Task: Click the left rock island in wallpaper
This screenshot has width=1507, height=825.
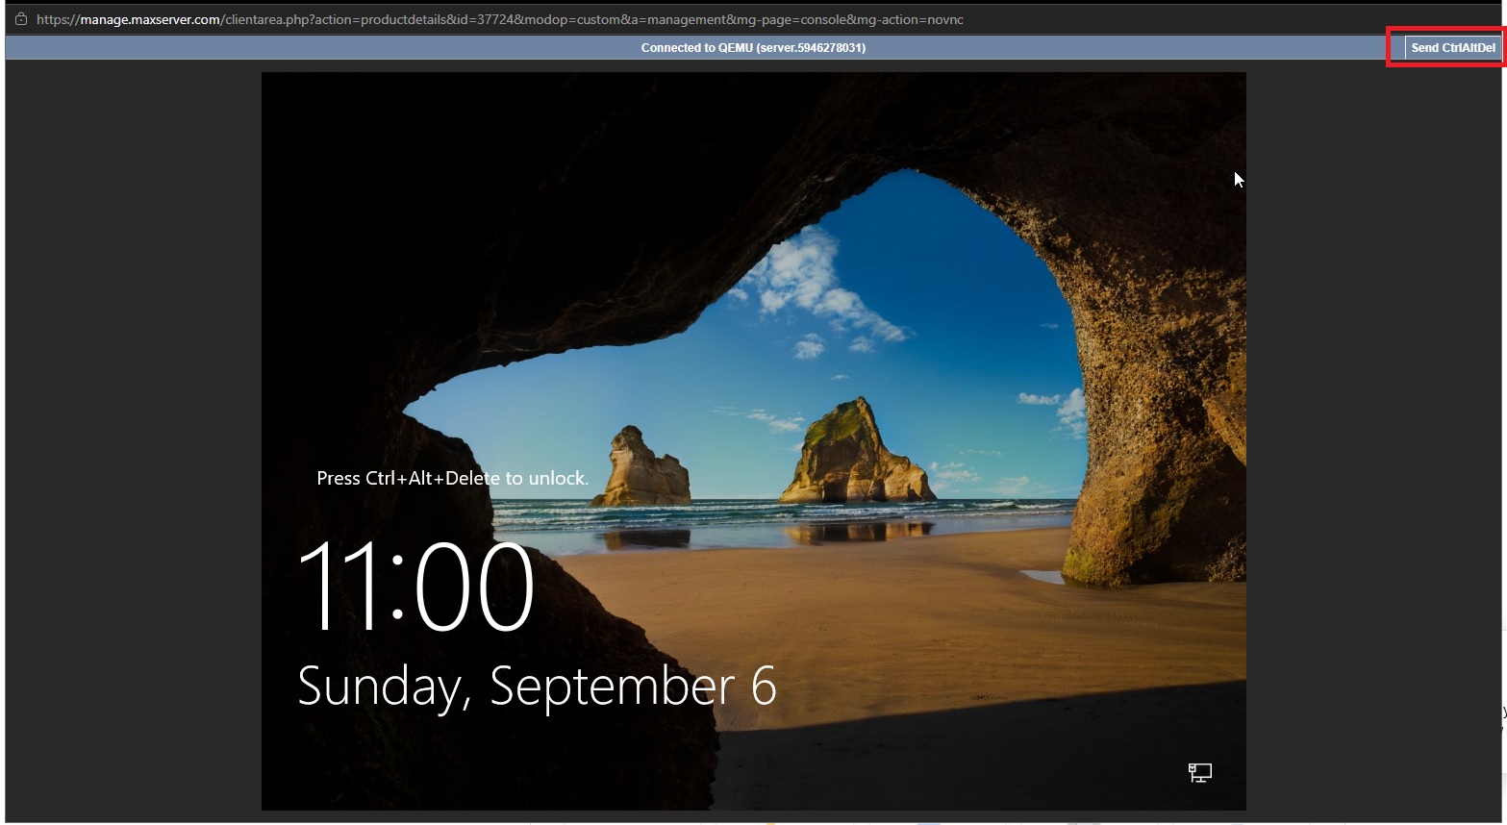Action: click(640, 468)
